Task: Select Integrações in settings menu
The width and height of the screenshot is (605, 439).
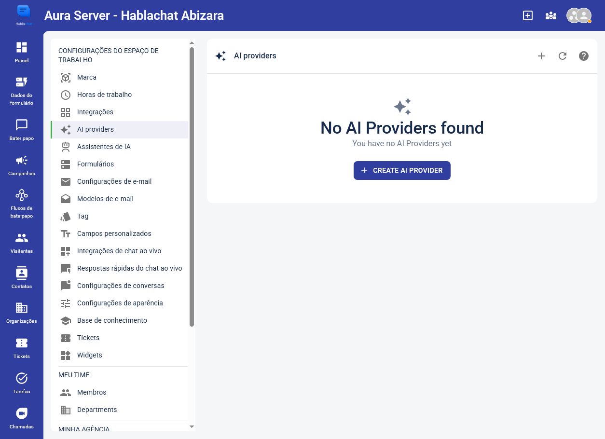Action: [120, 112]
